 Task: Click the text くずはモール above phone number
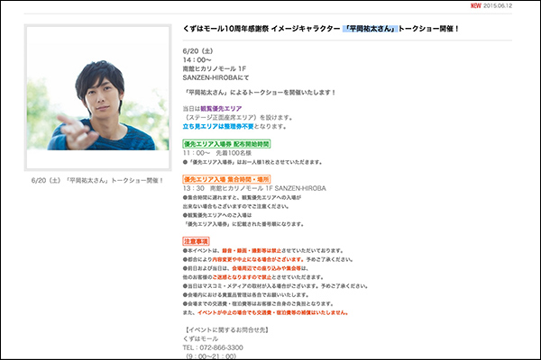click(x=200, y=338)
